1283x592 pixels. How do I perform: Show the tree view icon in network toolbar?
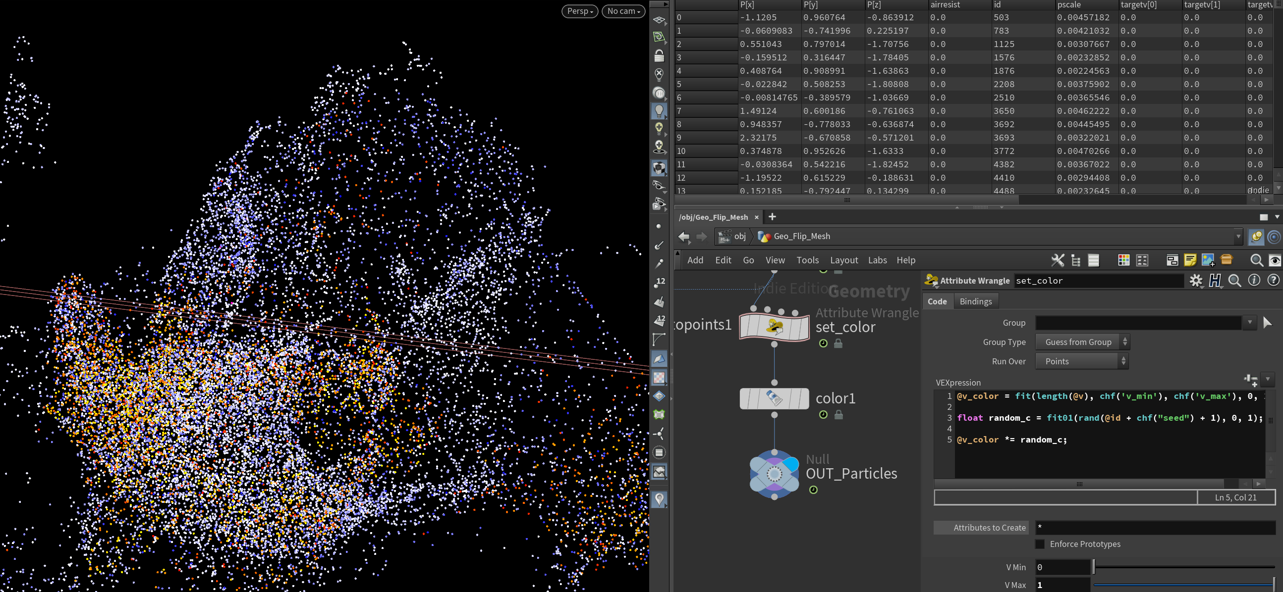click(1076, 260)
